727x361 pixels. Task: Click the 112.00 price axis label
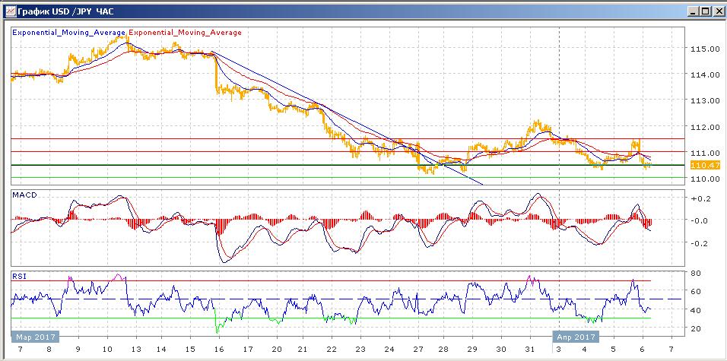[704, 127]
